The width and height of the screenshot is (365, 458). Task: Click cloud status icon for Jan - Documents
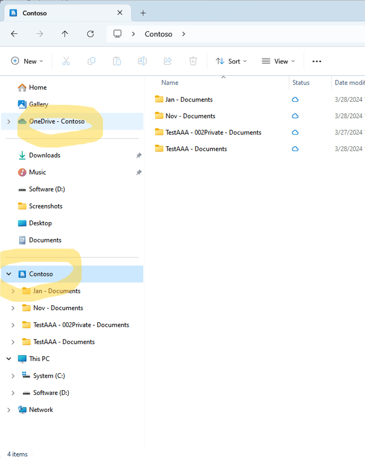(295, 99)
